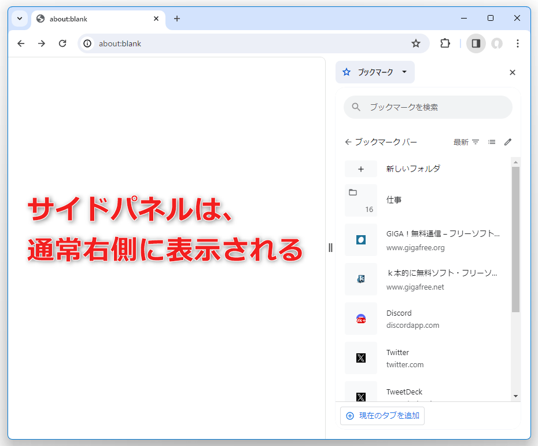Open a new tab with plus button
The height and width of the screenshot is (446, 538).
176,19
